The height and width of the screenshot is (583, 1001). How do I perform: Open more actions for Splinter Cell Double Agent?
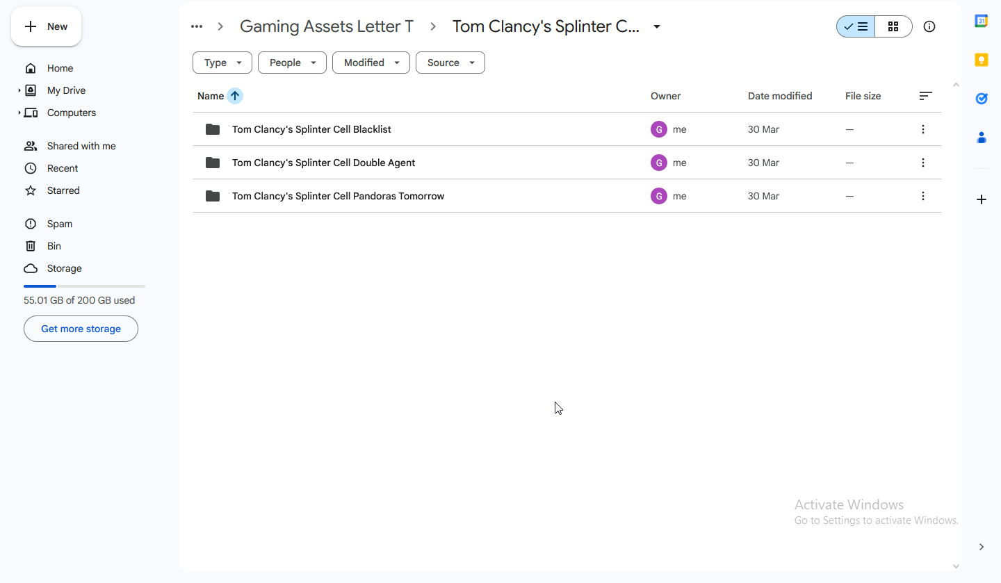click(x=923, y=163)
